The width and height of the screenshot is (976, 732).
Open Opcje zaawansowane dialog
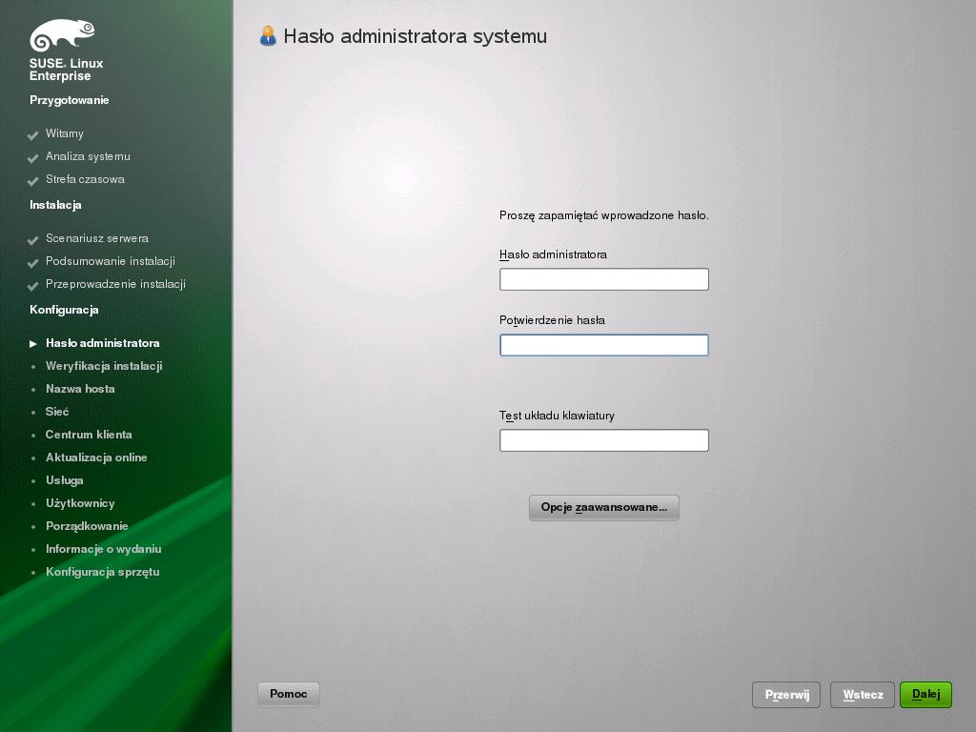coord(603,507)
